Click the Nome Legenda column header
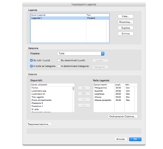The height and width of the screenshot is (149, 163). pos(58,15)
